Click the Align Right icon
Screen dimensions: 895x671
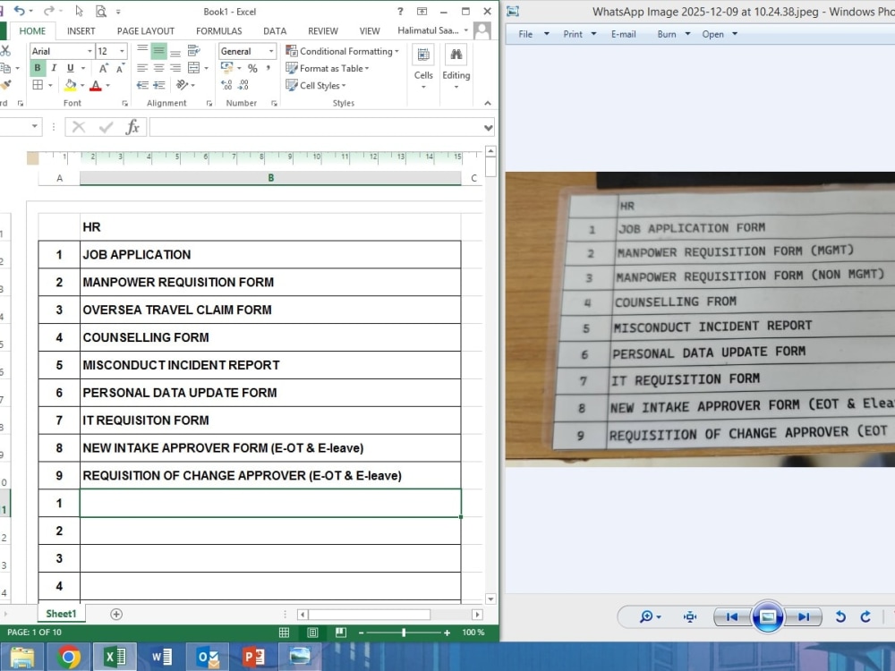pos(175,68)
